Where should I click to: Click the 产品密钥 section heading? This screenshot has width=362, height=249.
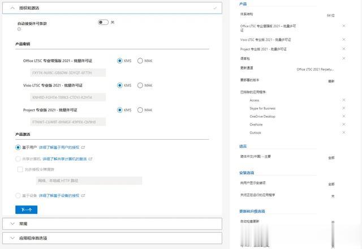[x=23, y=44]
